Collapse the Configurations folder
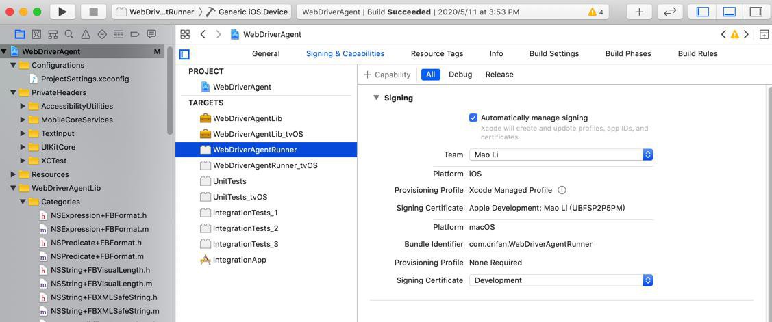The height and width of the screenshot is (322, 772). point(13,65)
